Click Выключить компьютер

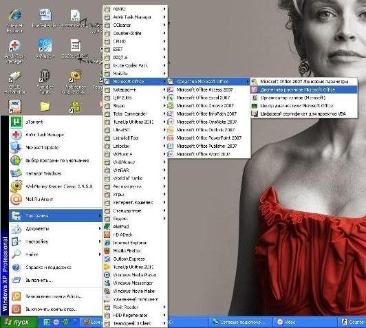(x=56, y=309)
